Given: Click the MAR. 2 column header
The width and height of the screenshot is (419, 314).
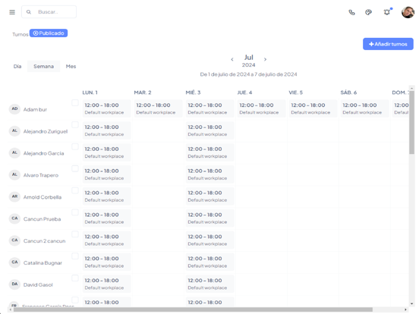Looking at the screenshot, I should (x=143, y=93).
